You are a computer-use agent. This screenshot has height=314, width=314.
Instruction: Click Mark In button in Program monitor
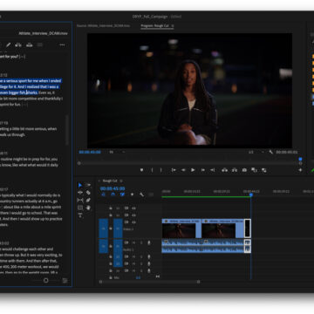click(x=152, y=170)
